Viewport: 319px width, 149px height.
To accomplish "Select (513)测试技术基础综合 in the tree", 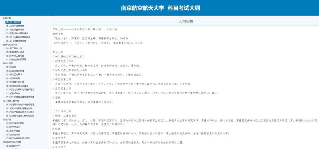I will [17, 33].
